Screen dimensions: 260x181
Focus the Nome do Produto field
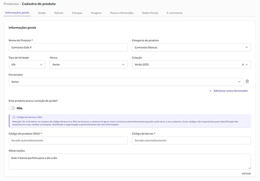click(x=68, y=47)
